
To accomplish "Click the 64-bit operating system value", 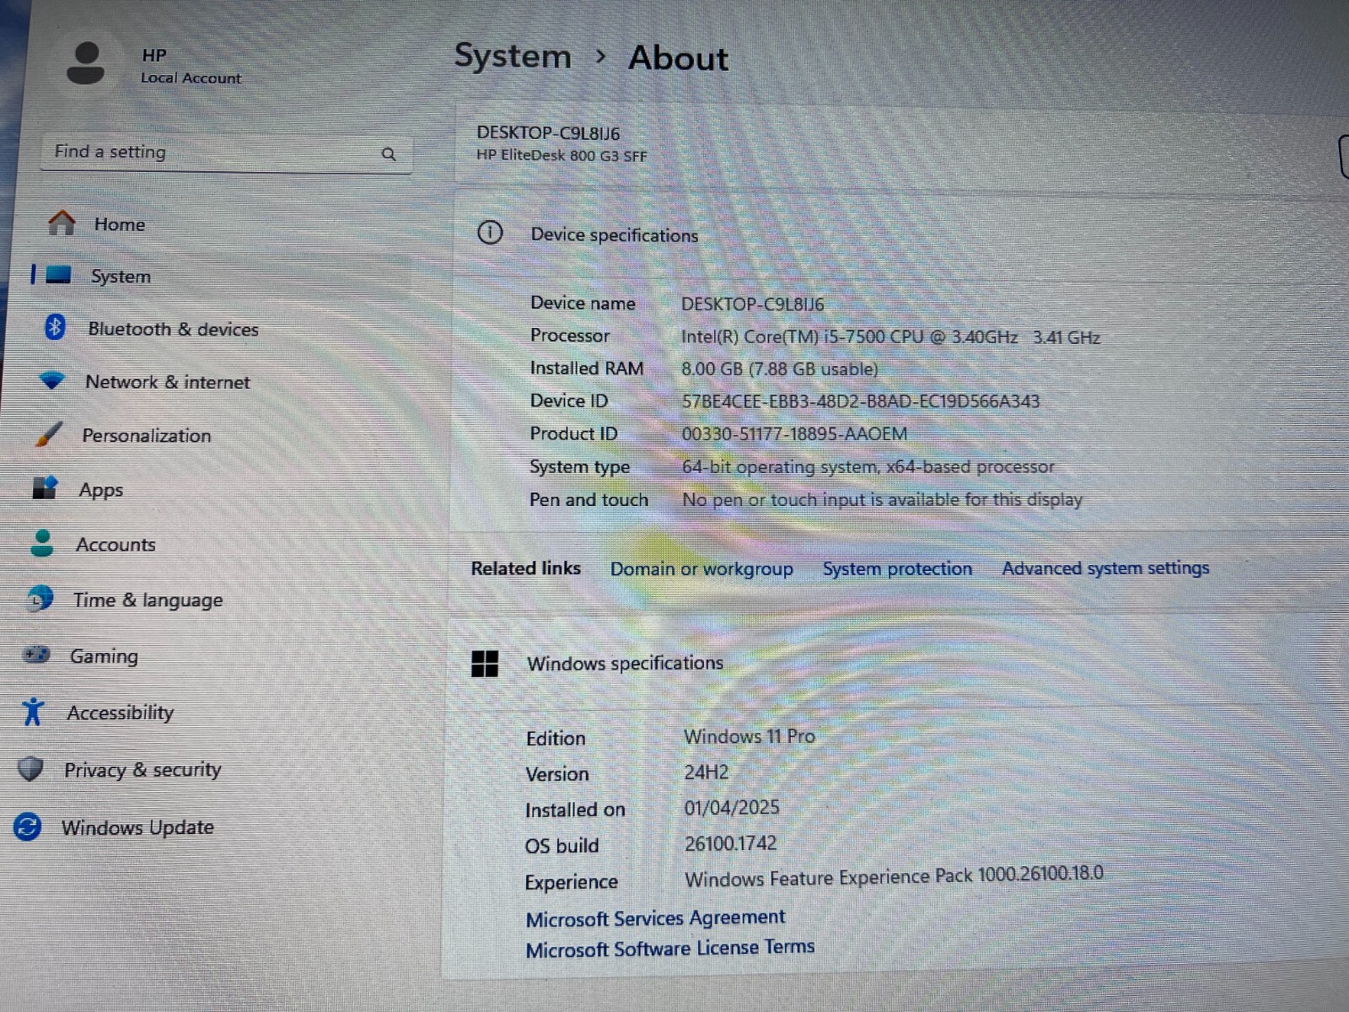I will [868, 466].
